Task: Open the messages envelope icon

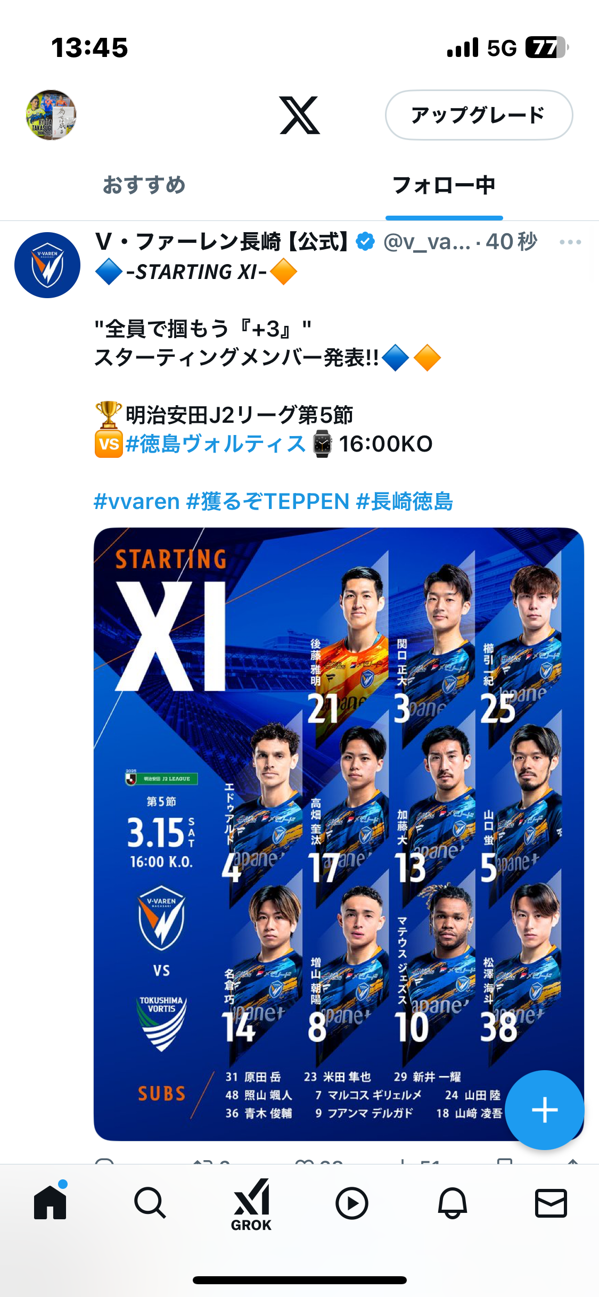Action: coord(551,1203)
